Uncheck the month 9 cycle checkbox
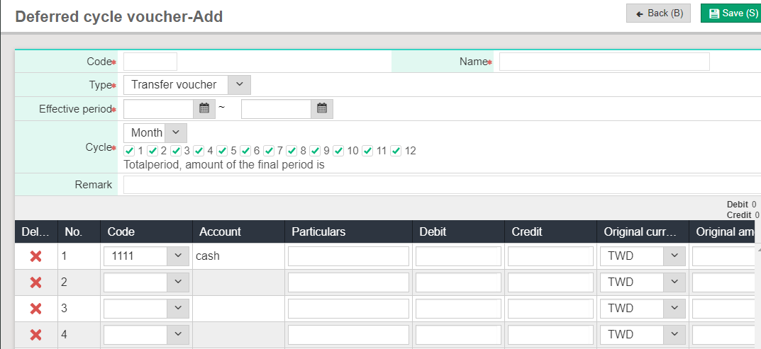This screenshot has height=349, width=761. [x=315, y=151]
